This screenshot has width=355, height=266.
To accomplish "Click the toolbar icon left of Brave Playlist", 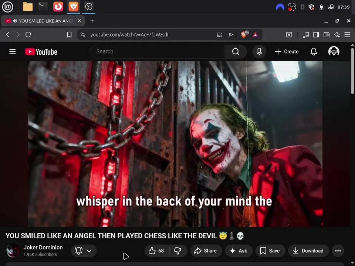I will click(289, 35).
